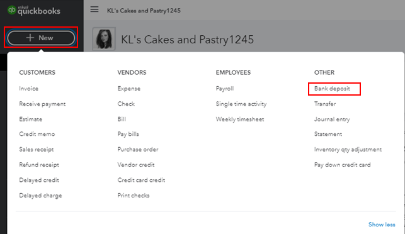The height and width of the screenshot is (234, 405).
Task: Open Payroll under Employees
Action: [x=225, y=89]
